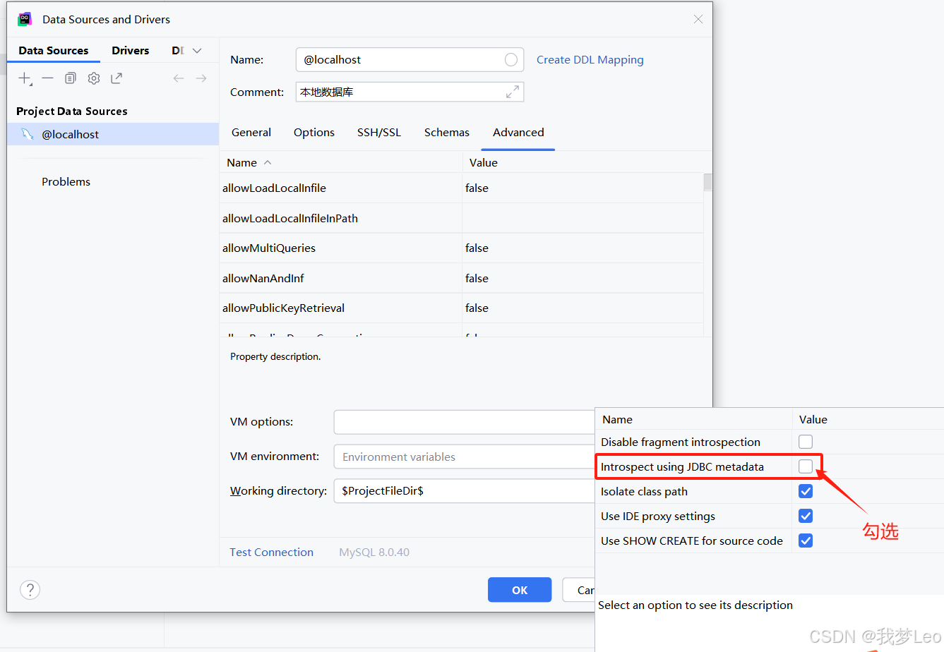Switch to the Drivers tab
The width and height of the screenshot is (944, 652).
click(131, 51)
